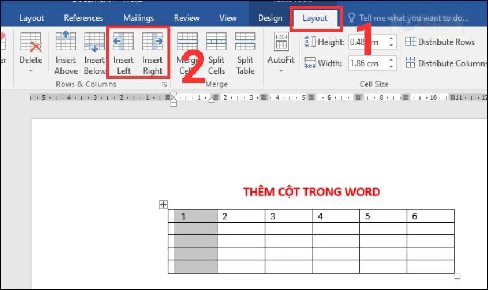
Task: Click the first line indent ruler marker
Action: [174, 95]
